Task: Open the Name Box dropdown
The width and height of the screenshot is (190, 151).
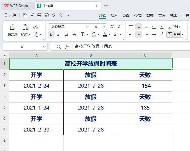Action: (44, 47)
